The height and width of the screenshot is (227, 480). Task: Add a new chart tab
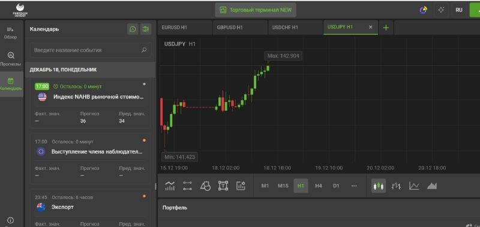click(386, 28)
